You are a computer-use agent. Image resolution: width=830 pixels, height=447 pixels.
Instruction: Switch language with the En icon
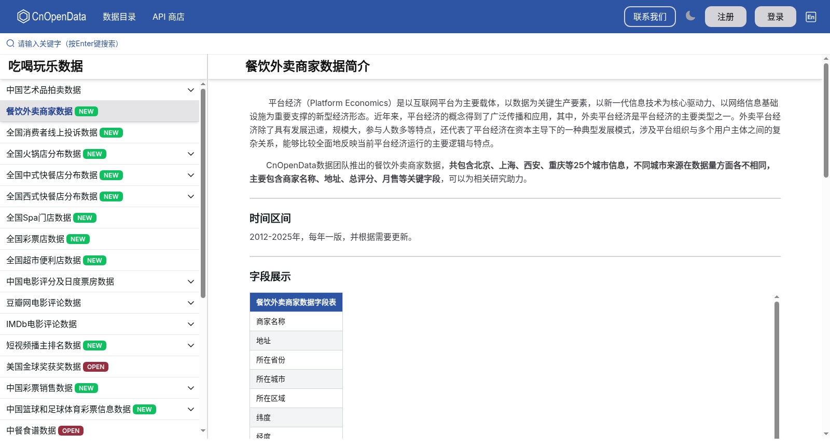tap(811, 17)
